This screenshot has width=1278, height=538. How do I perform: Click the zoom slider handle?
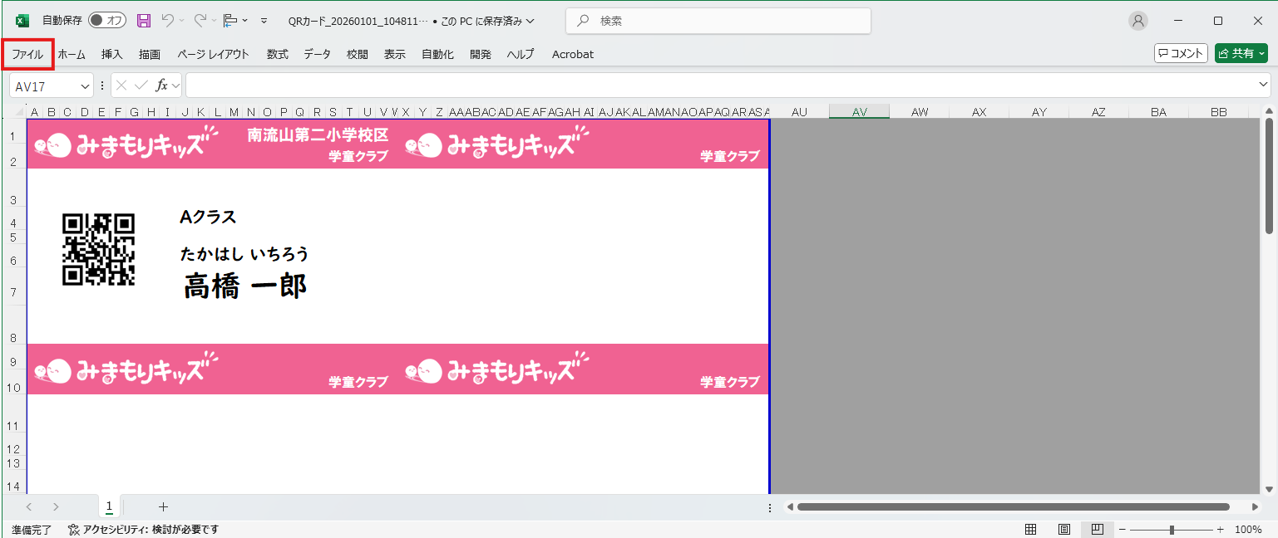click(1172, 530)
